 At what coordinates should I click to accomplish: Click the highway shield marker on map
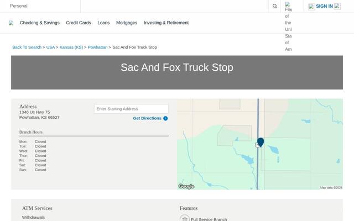point(257,145)
